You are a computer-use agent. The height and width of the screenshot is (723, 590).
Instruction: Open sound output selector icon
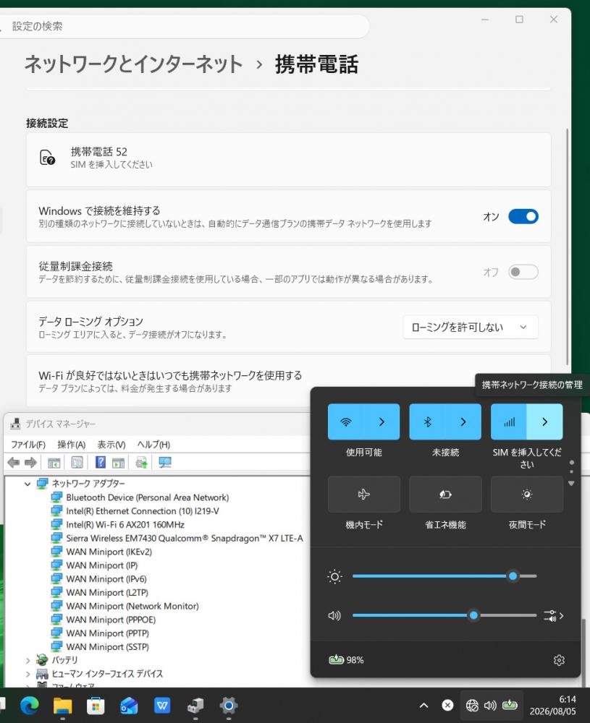tap(553, 615)
